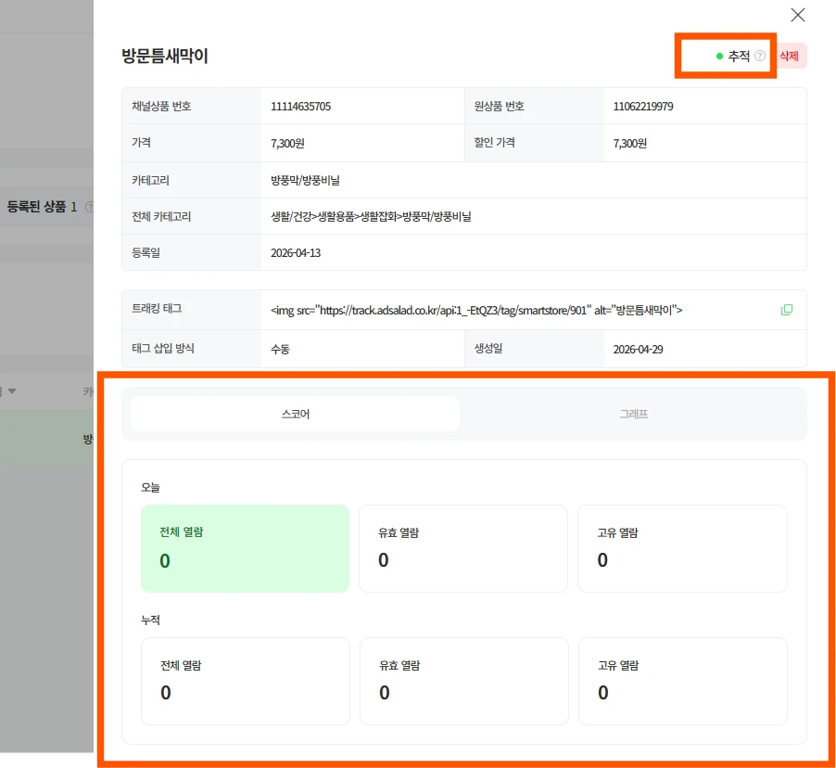Click the tracking tag img code text

point(476,310)
